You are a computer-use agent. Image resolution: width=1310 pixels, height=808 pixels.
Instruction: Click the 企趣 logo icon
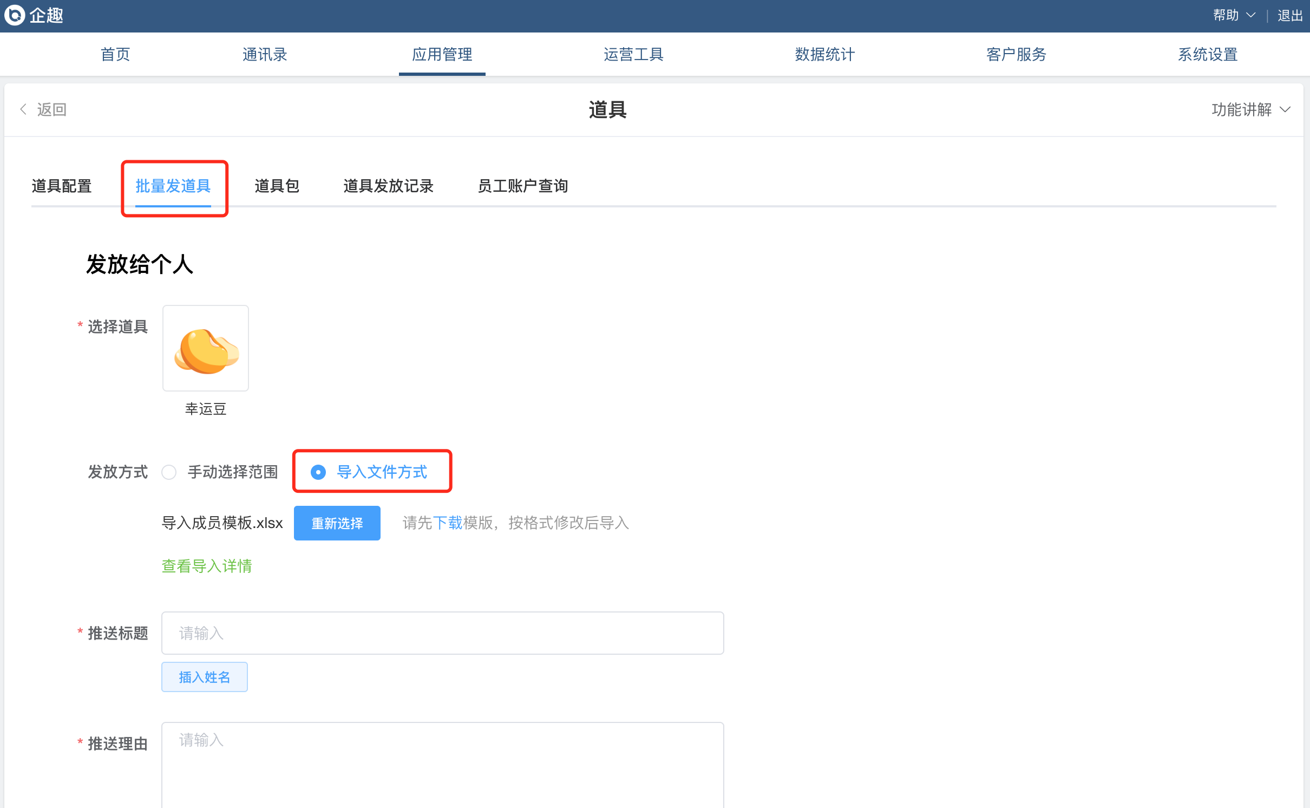[x=15, y=15]
